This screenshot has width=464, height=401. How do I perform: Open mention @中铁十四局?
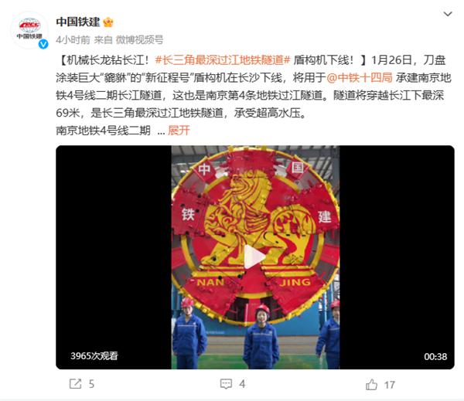(x=360, y=78)
